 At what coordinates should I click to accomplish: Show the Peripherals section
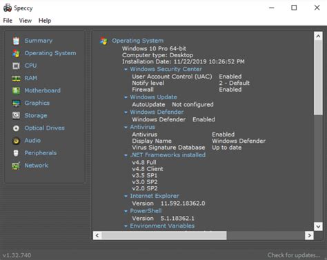pyautogui.click(x=41, y=153)
